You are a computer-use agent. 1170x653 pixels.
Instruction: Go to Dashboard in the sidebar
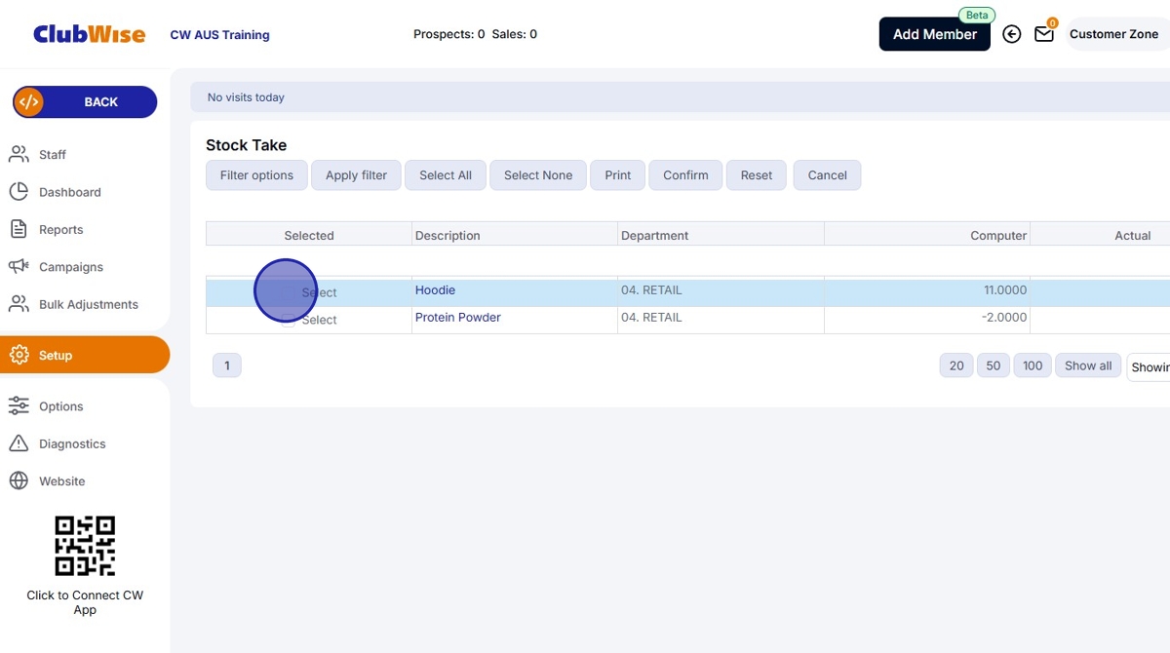[70, 192]
